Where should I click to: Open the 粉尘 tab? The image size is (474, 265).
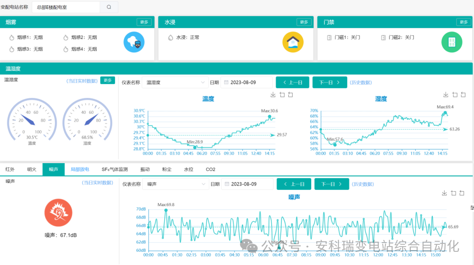point(167,169)
